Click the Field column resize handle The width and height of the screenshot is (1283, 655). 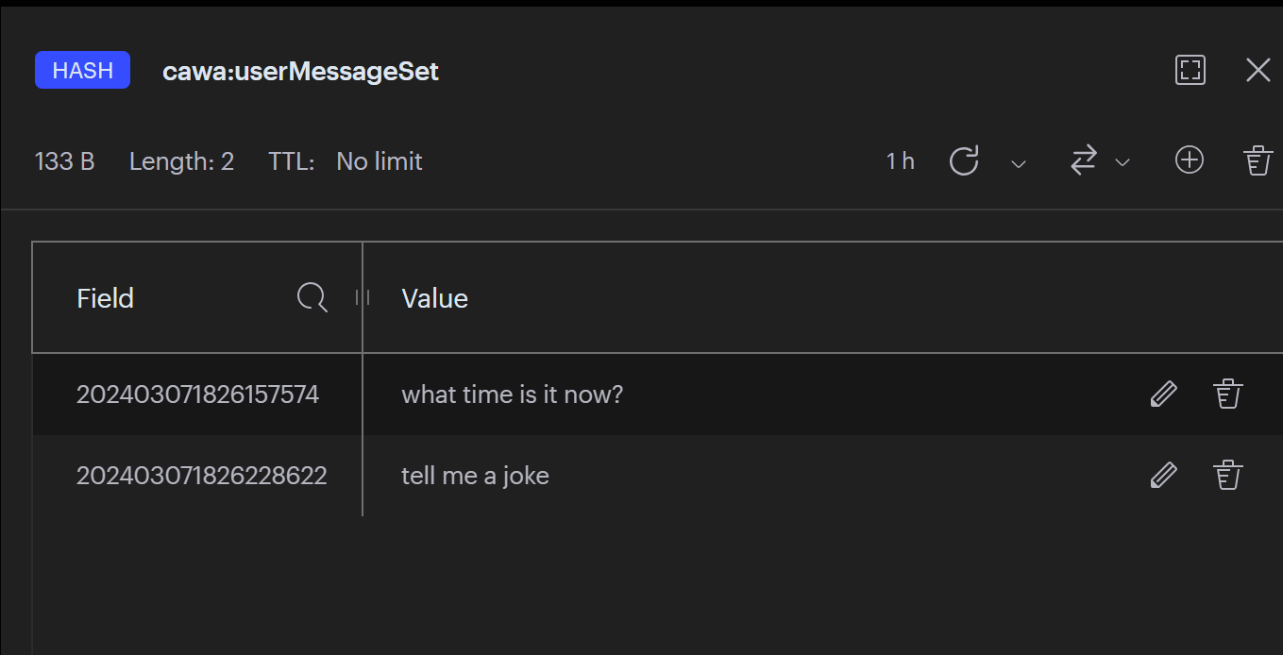pos(362,298)
